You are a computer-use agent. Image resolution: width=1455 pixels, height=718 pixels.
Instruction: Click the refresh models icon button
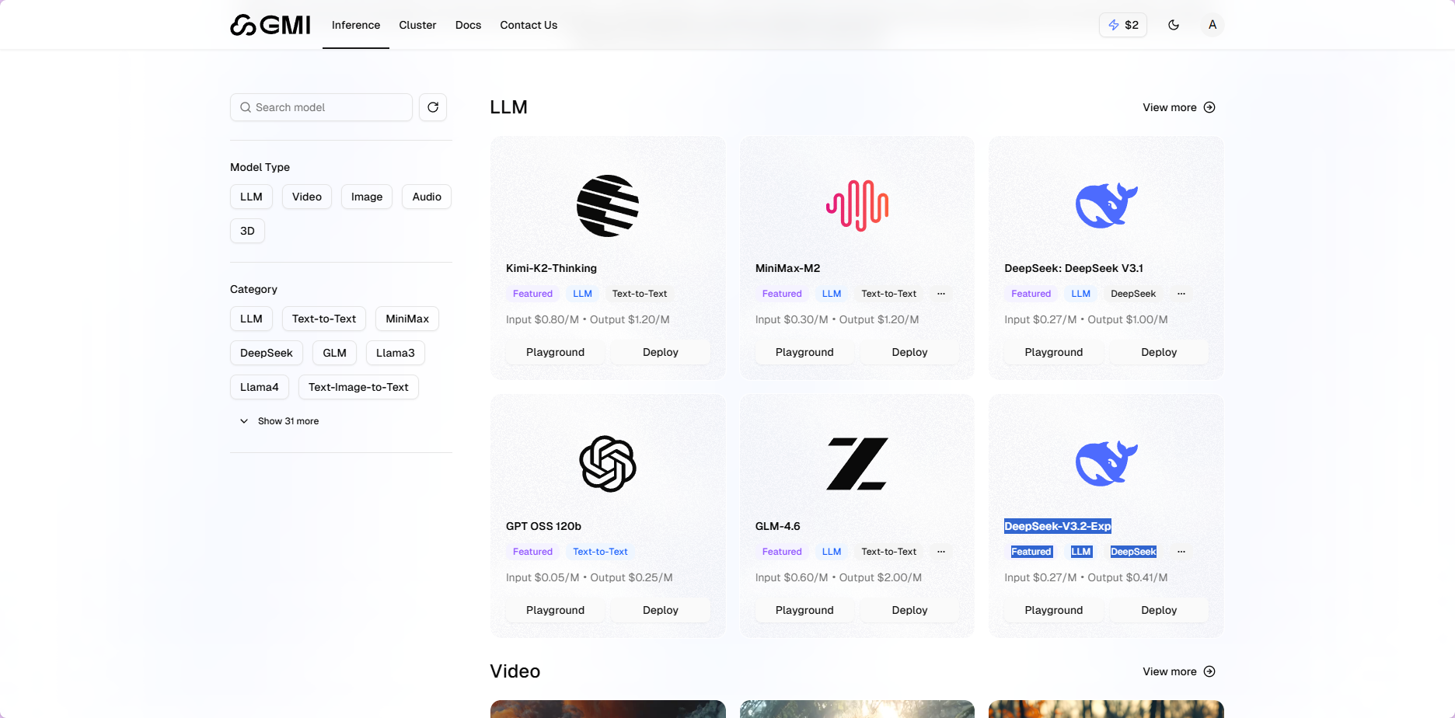pyautogui.click(x=433, y=107)
